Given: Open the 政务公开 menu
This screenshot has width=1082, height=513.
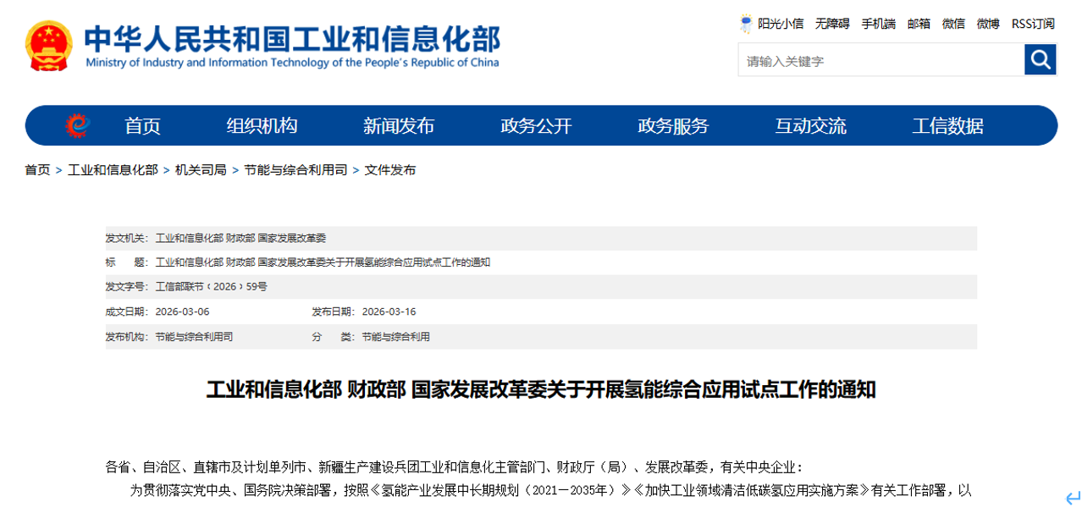Looking at the screenshot, I should [x=535, y=125].
